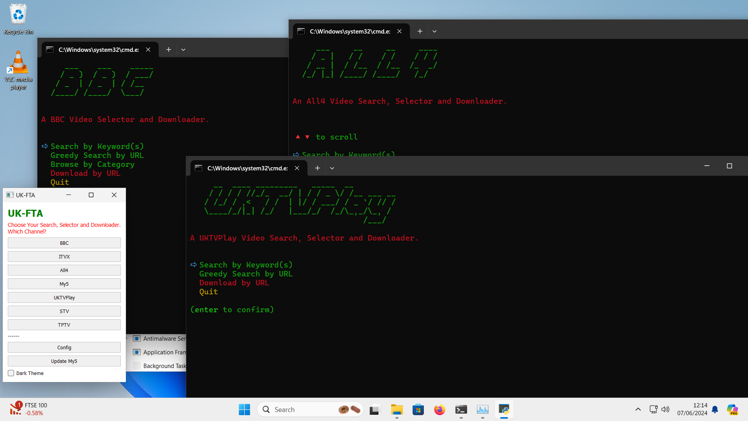The image size is (748, 421).
Task: Open the VLC media player shortcut
Action: click(18, 69)
